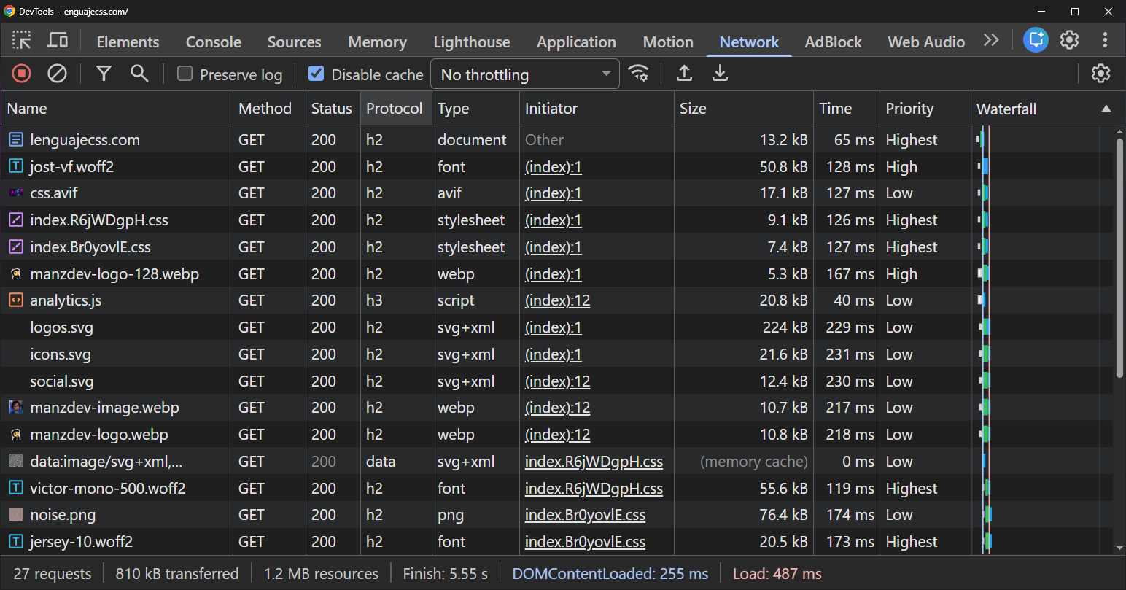Import a HAR file with upload icon
The image size is (1126, 590).
(x=684, y=73)
